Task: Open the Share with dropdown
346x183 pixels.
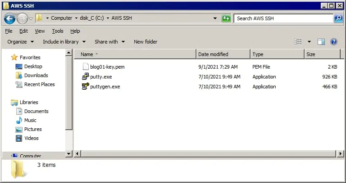Action: (x=109, y=42)
